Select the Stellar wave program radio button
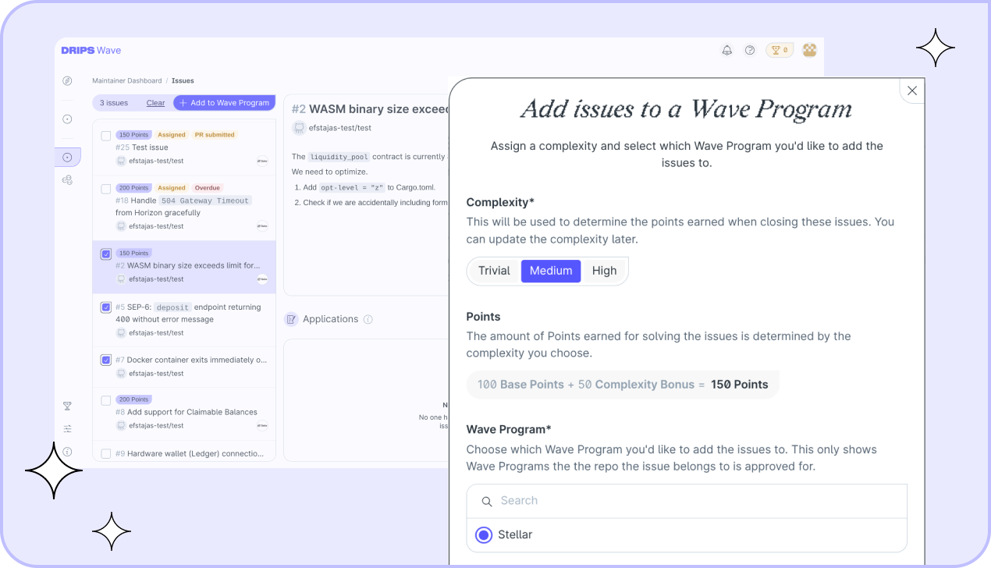Image resolution: width=991 pixels, height=568 pixels. click(x=484, y=535)
